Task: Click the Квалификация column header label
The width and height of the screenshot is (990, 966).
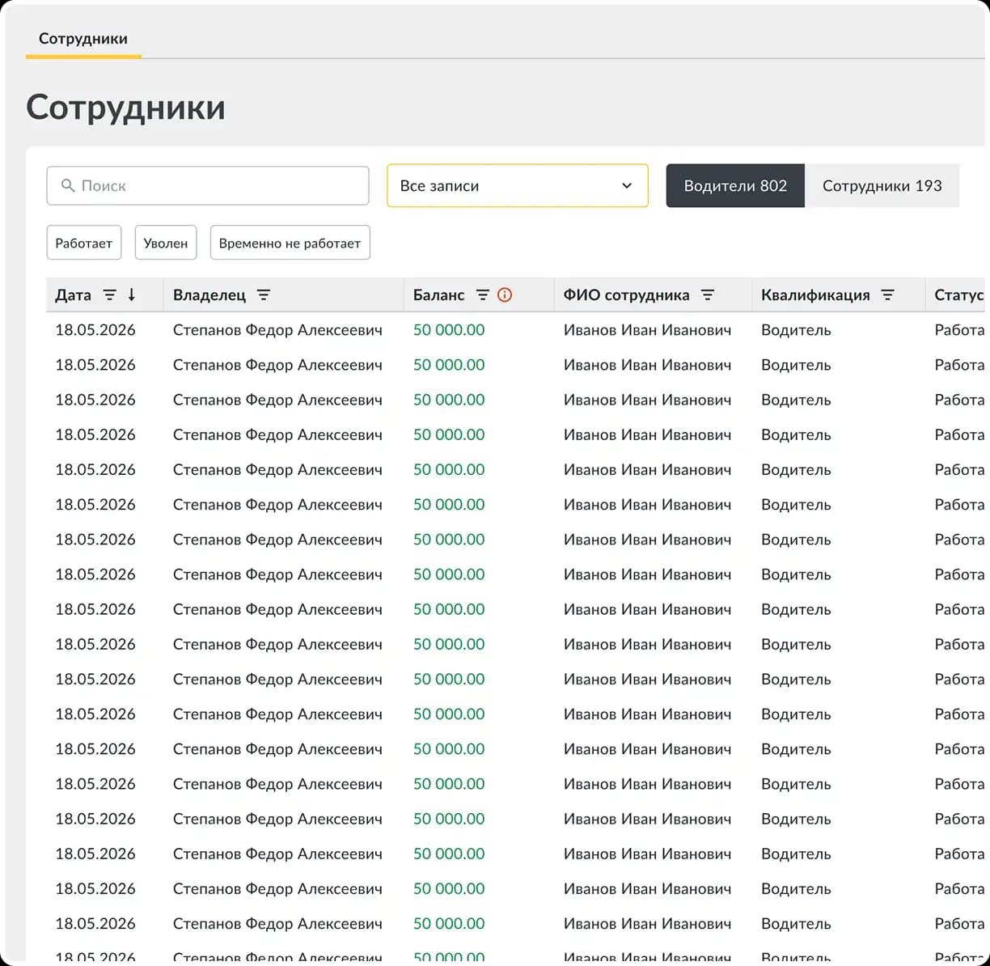Action: pyautogui.click(x=815, y=295)
